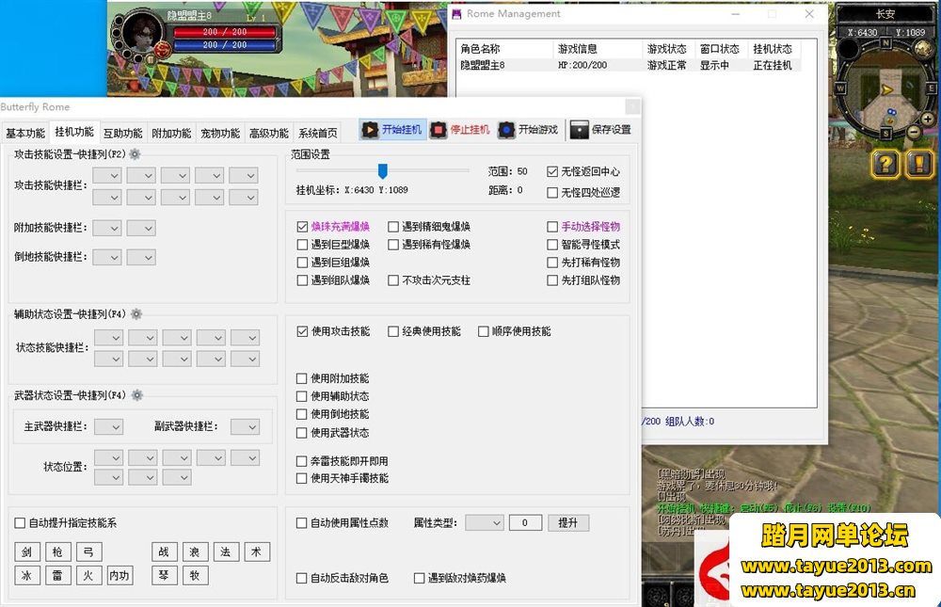The width and height of the screenshot is (941, 607).
Task: Open gear settings for 攻击技能设置-快捷列(F2)
Action: point(135,154)
